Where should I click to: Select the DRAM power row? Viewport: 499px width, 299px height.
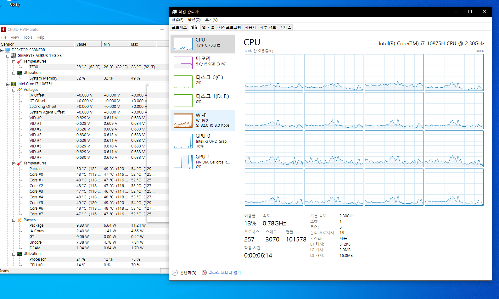(84, 248)
